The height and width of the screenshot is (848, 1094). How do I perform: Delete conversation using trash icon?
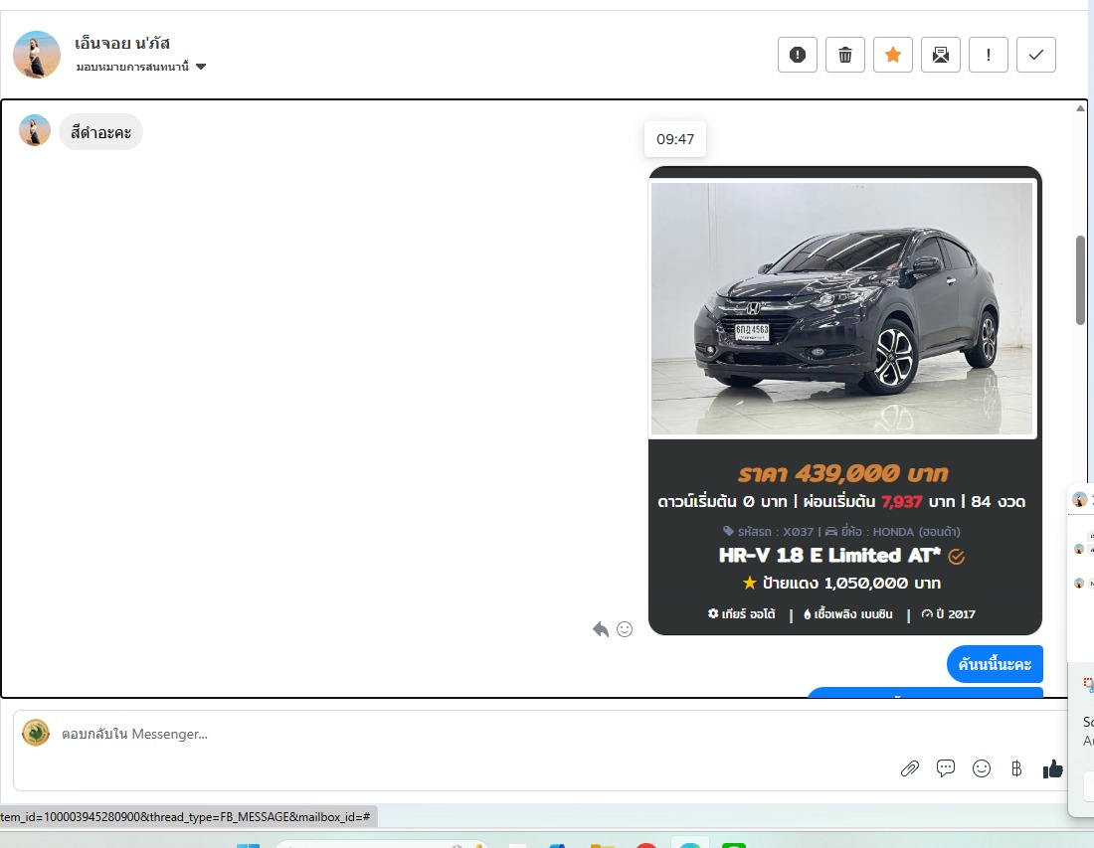click(x=844, y=55)
